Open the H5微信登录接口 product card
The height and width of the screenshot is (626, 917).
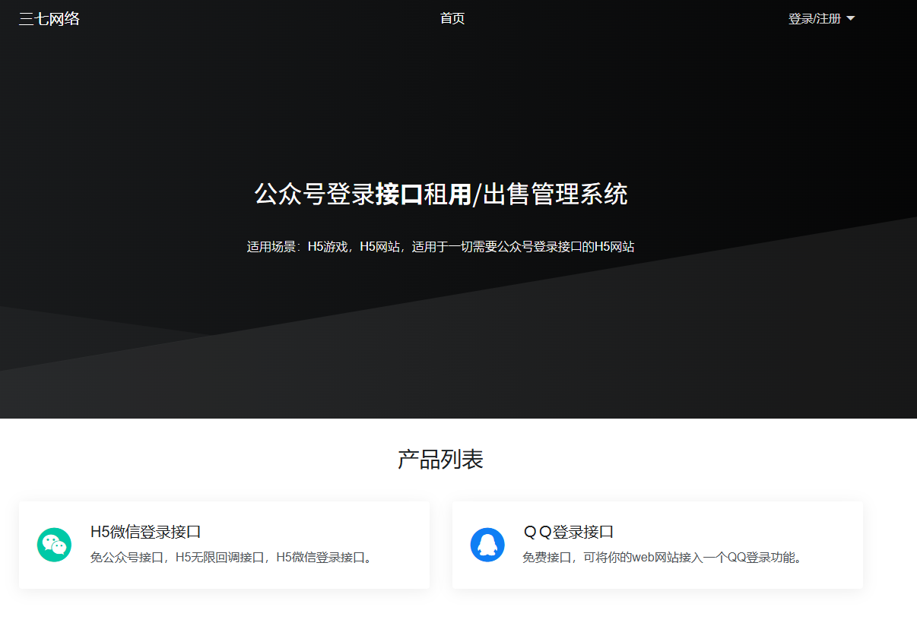tap(224, 545)
